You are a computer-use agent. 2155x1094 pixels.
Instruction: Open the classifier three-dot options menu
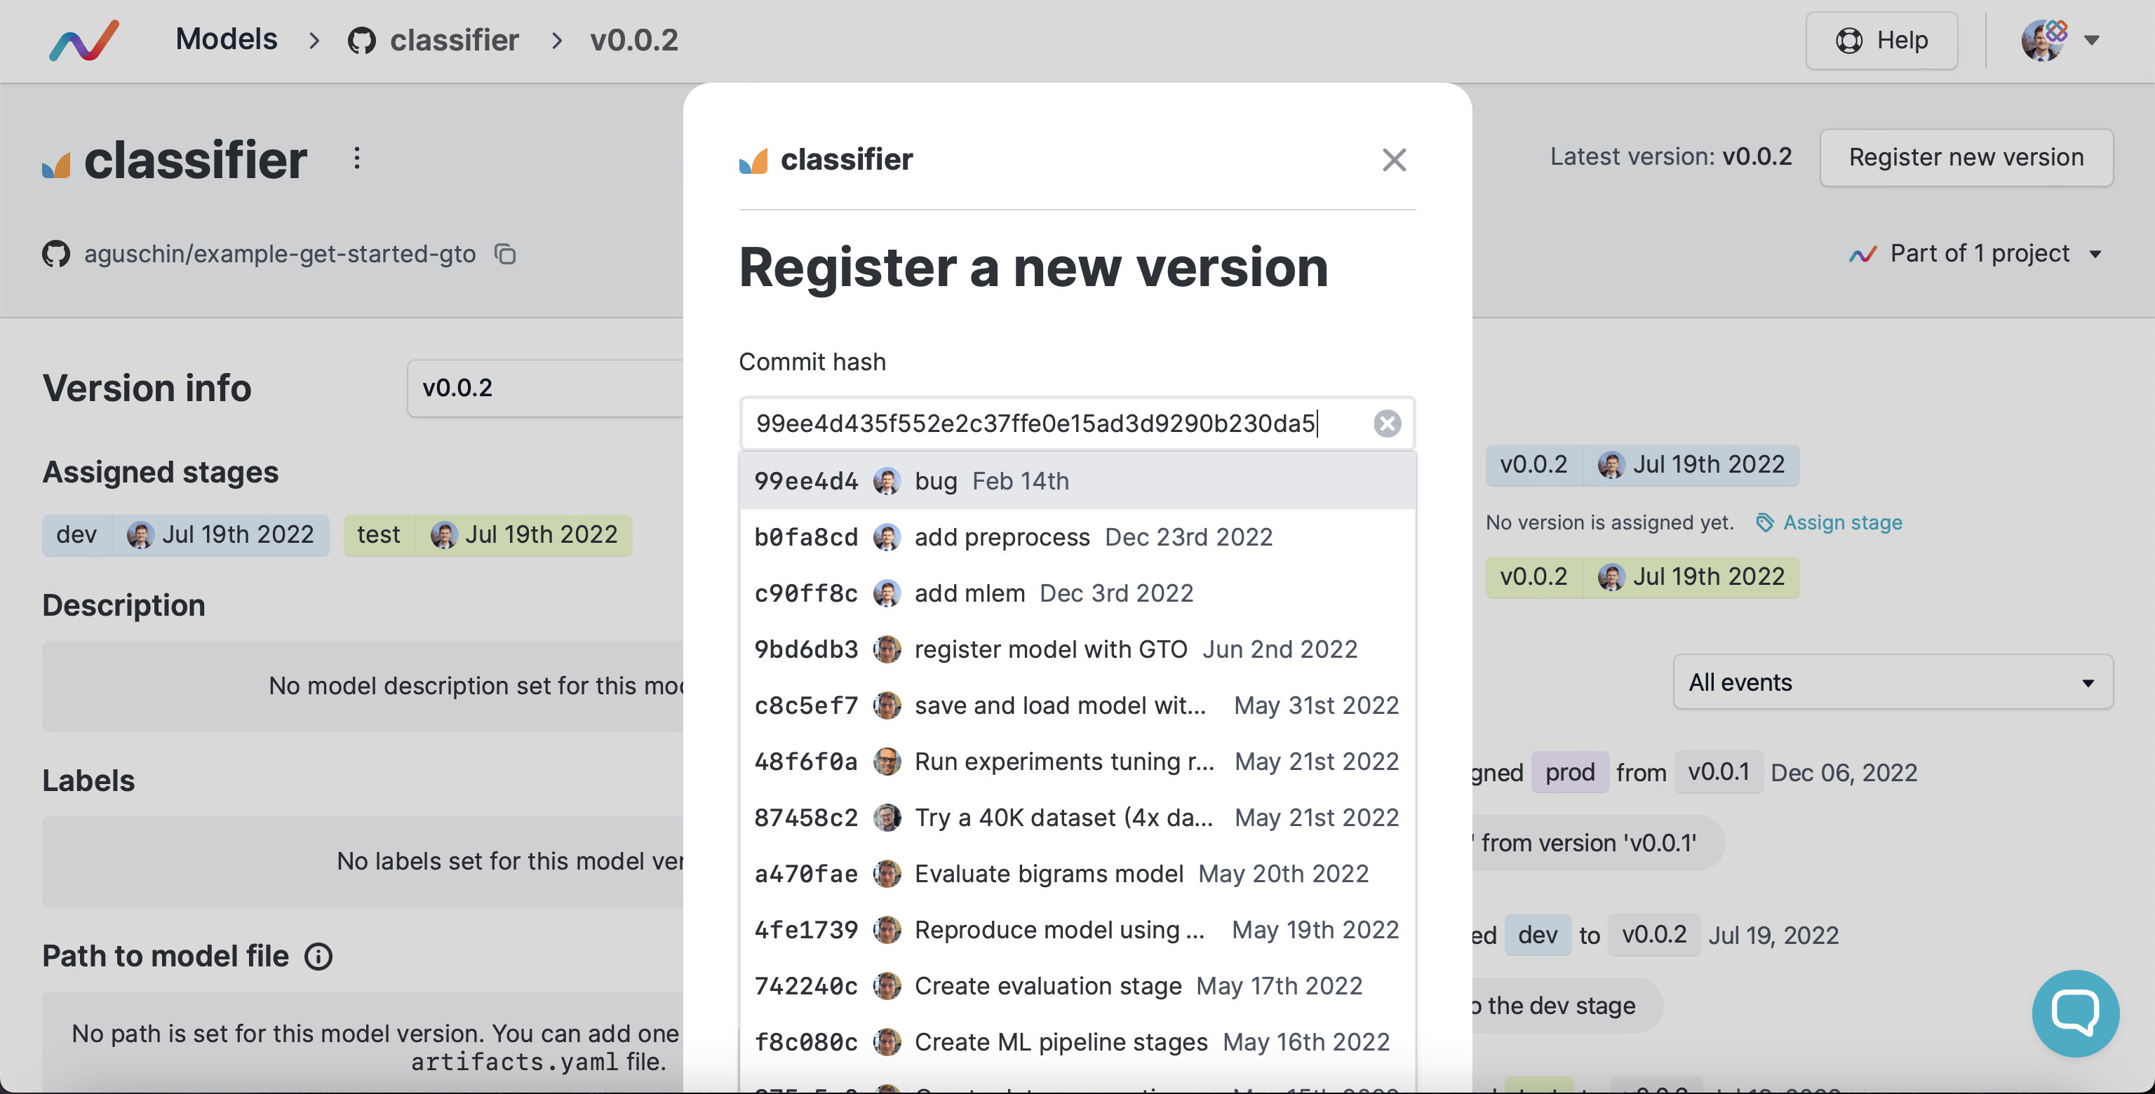tap(357, 159)
